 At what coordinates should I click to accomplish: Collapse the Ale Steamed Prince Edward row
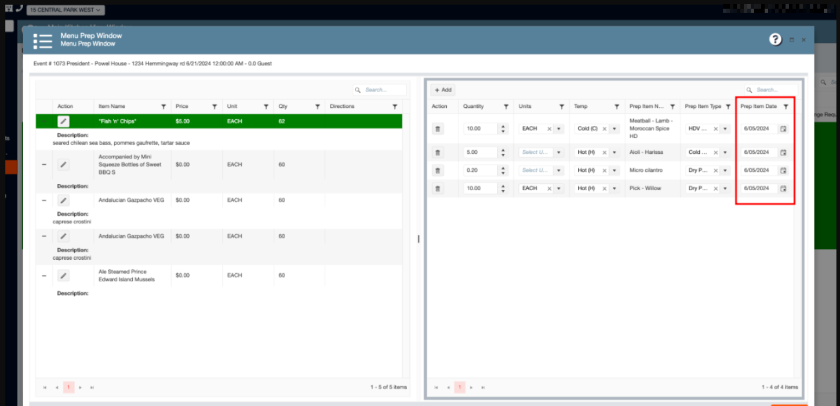tap(44, 275)
